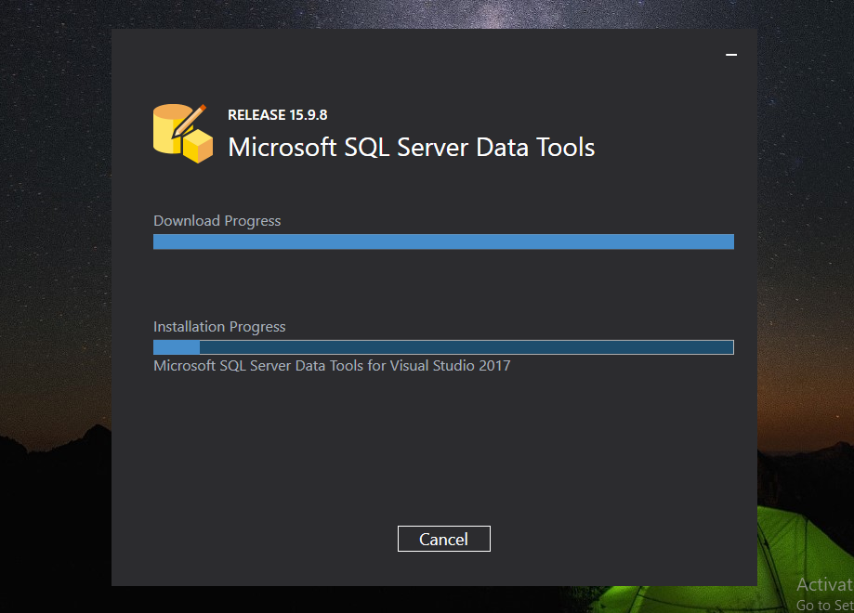Click the 'Download Progress' label
The width and height of the screenshot is (854, 613).
(217, 221)
